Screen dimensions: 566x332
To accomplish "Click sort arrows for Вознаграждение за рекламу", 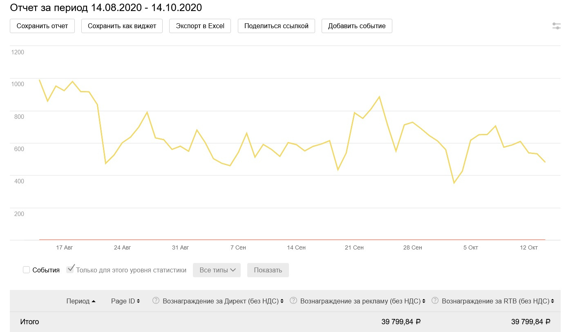I will point(423,301).
